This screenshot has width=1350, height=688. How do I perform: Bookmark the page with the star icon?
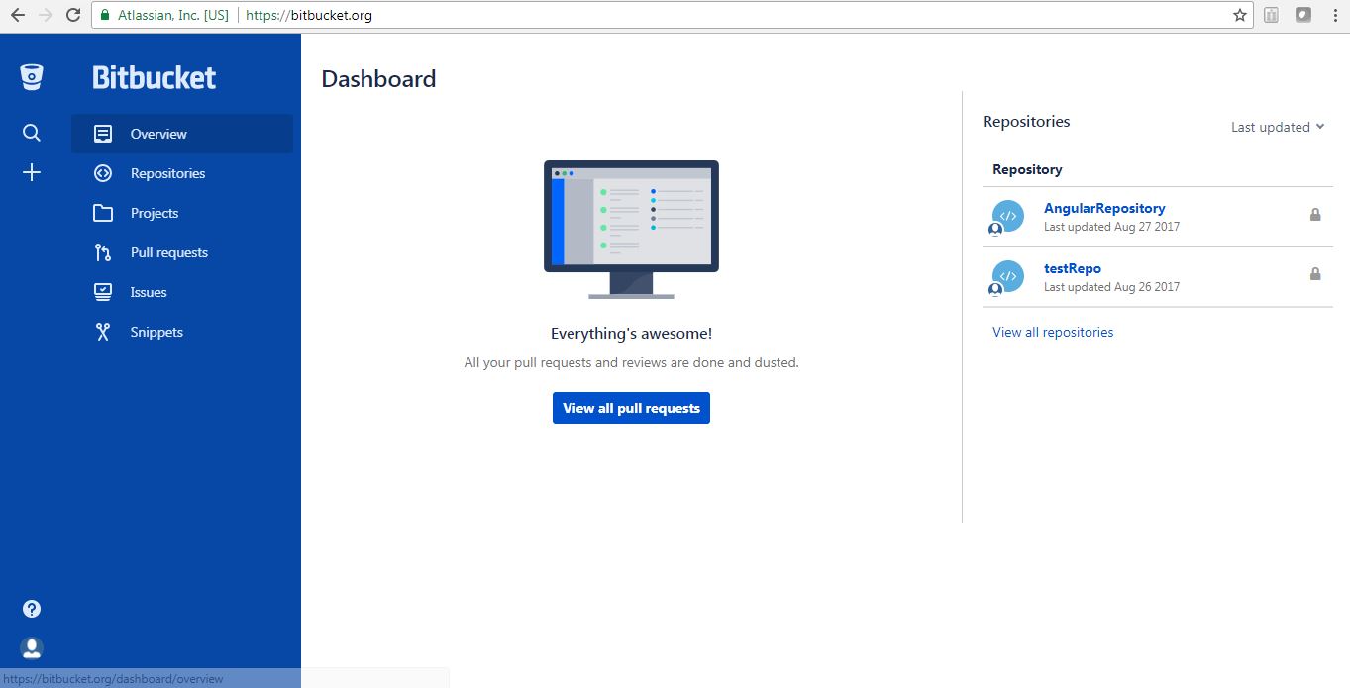tap(1239, 15)
